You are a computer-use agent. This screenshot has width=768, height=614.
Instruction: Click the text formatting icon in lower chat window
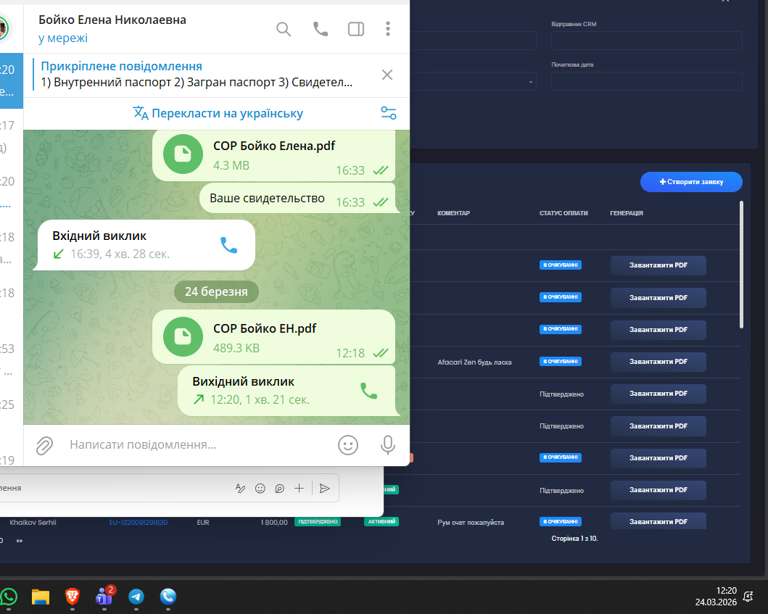pos(241,488)
